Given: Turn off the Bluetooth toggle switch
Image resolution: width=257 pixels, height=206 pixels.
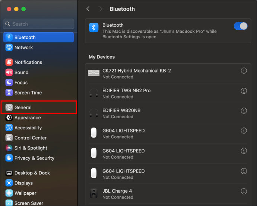Looking at the screenshot, I should 240,26.
